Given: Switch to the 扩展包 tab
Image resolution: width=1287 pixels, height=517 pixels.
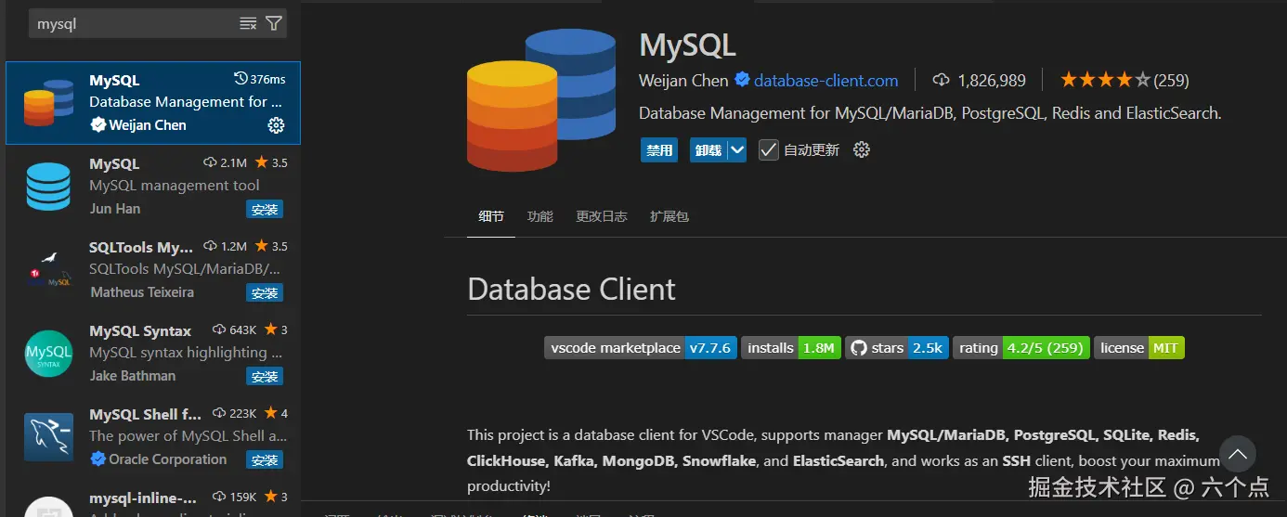Looking at the screenshot, I should point(669,216).
